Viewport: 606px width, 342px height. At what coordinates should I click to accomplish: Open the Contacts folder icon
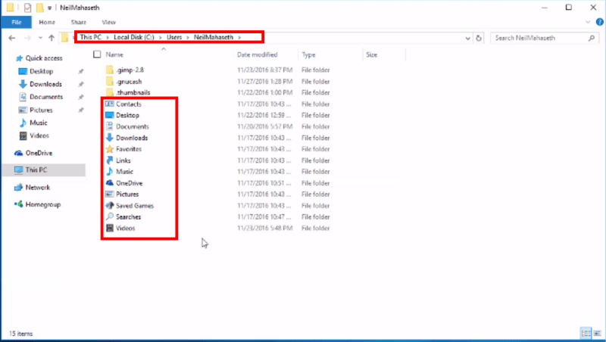click(x=110, y=104)
